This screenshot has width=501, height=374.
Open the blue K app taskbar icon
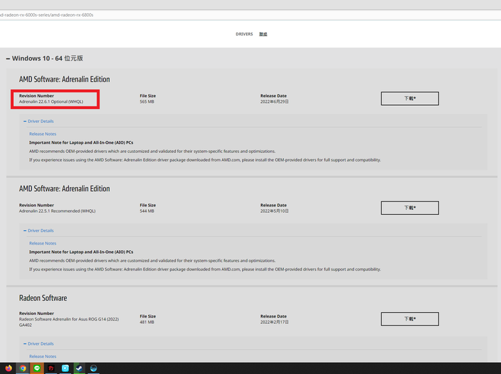click(65, 368)
